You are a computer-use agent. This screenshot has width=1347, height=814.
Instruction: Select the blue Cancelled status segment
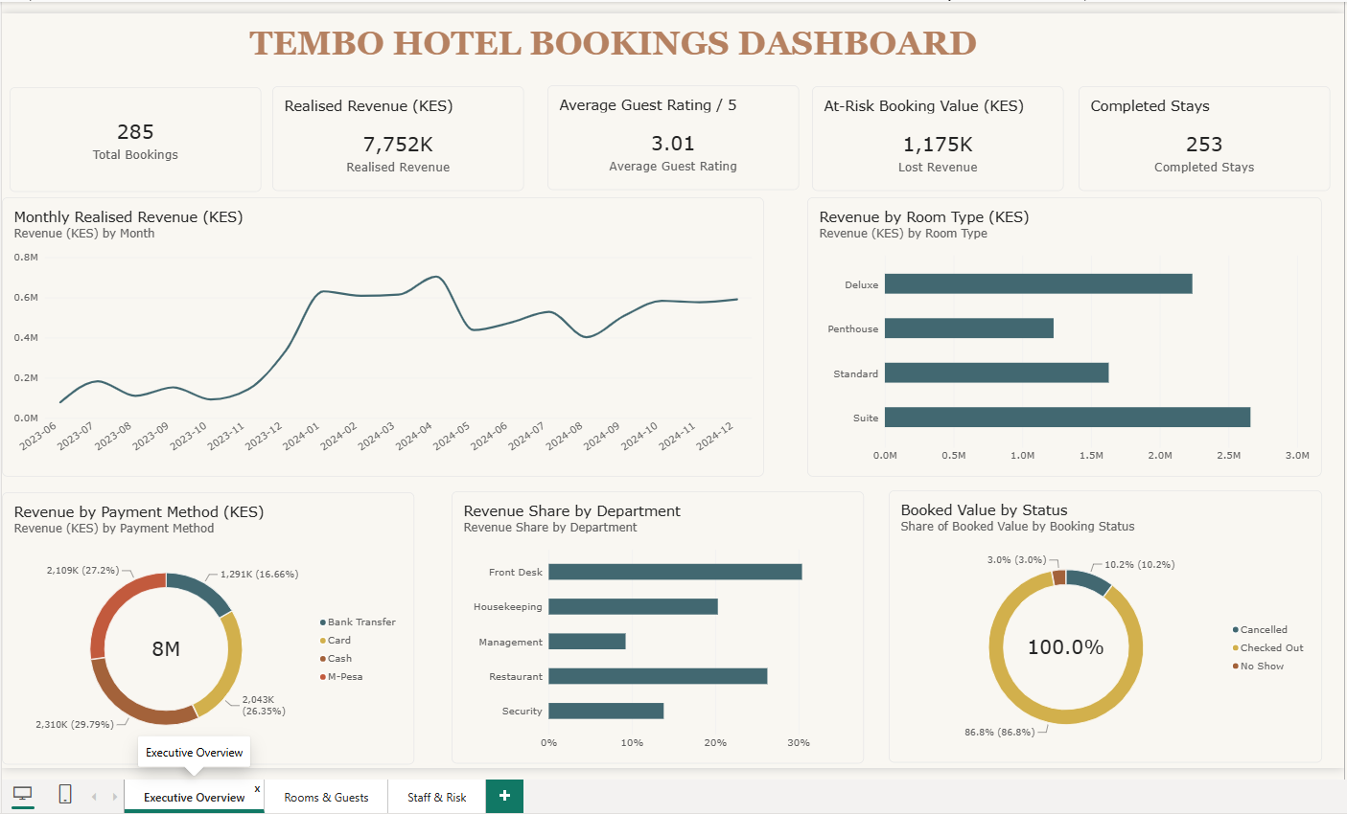[x=1089, y=581]
